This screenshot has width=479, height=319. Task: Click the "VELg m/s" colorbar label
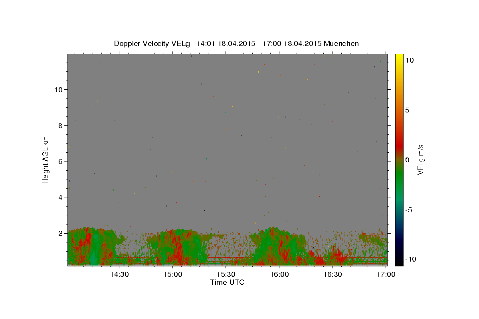(x=420, y=159)
